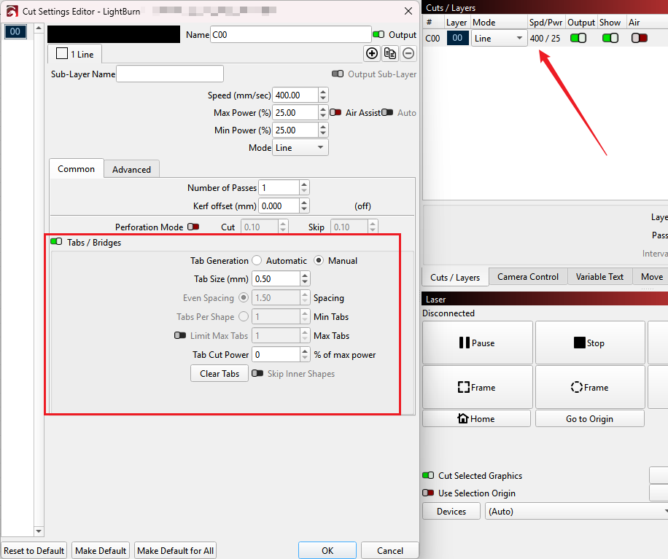The width and height of the screenshot is (668, 559).
Task: Click the Clear Tabs button
Action: point(220,374)
